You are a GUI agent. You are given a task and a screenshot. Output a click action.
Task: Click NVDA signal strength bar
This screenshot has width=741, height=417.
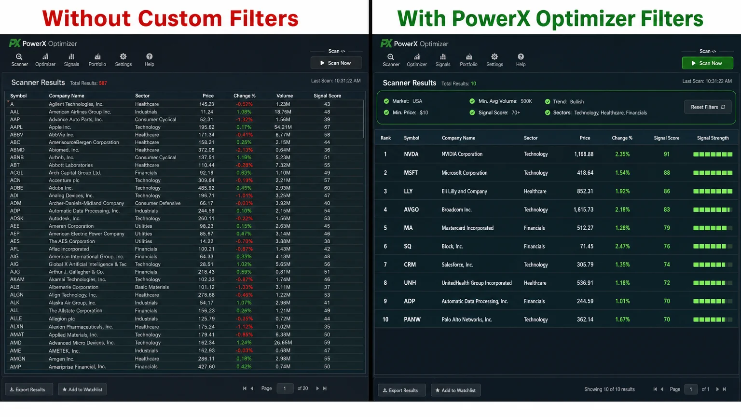(x=713, y=154)
